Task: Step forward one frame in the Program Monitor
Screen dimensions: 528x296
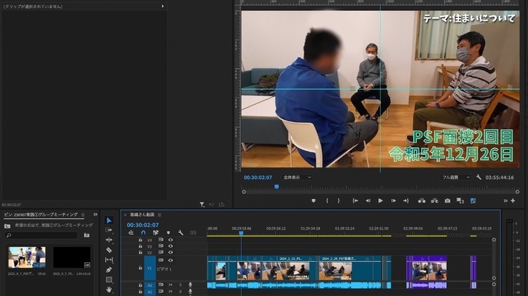Action: (394, 201)
